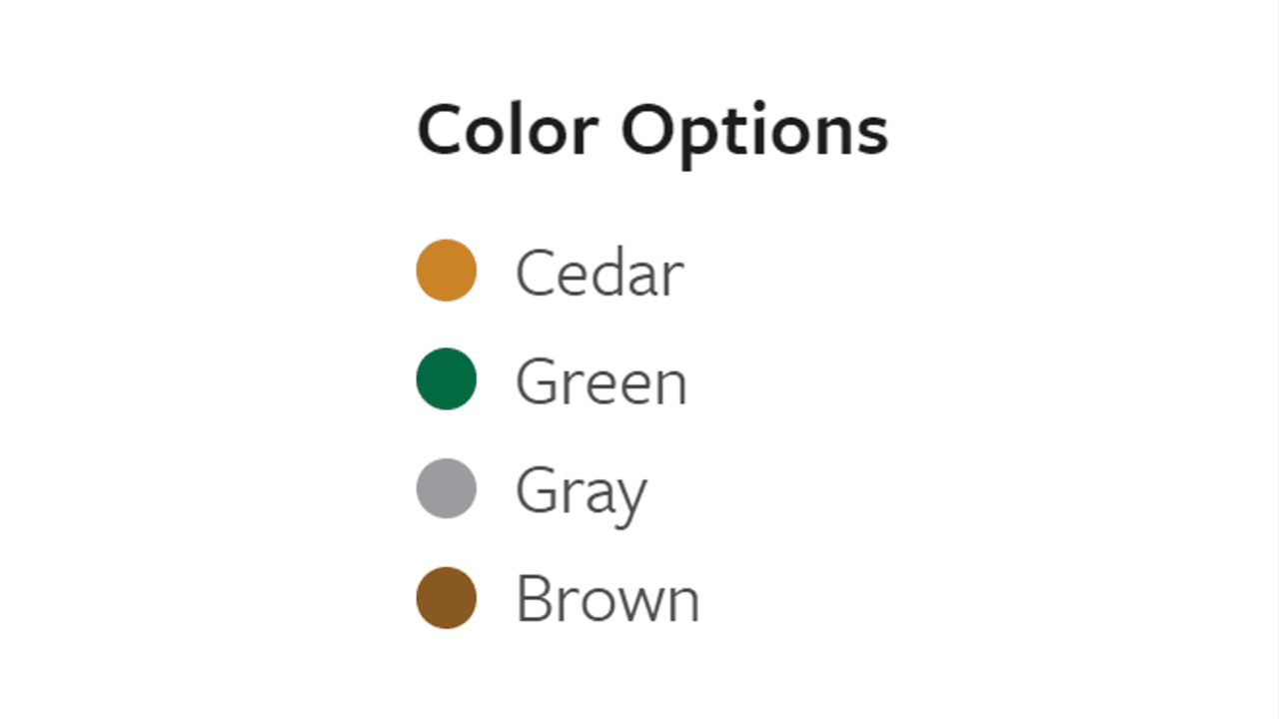This screenshot has width=1279, height=719.
Task: Select the Cedar color swatch
Action: click(446, 270)
